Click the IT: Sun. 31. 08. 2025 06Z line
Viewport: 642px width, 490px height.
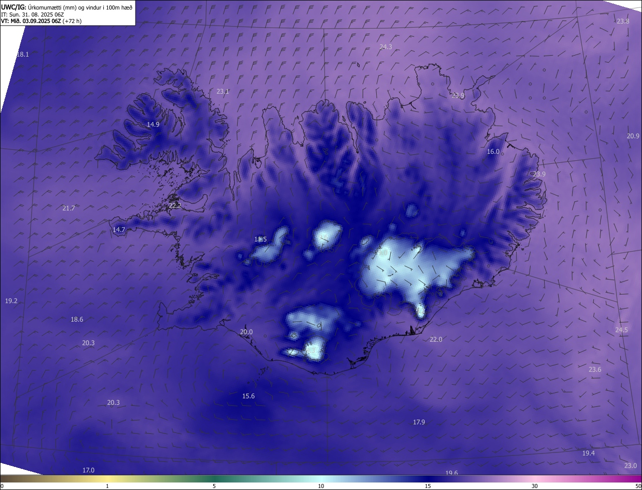click(33, 15)
